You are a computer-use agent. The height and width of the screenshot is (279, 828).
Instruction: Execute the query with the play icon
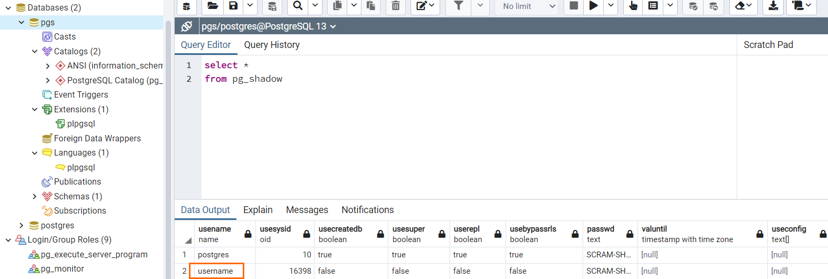click(x=594, y=6)
